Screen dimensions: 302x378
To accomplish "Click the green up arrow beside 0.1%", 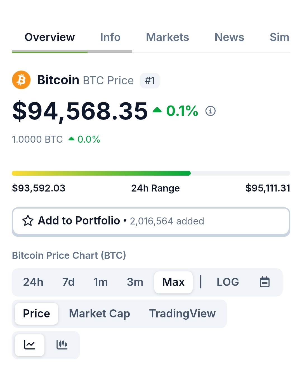I will pos(157,110).
